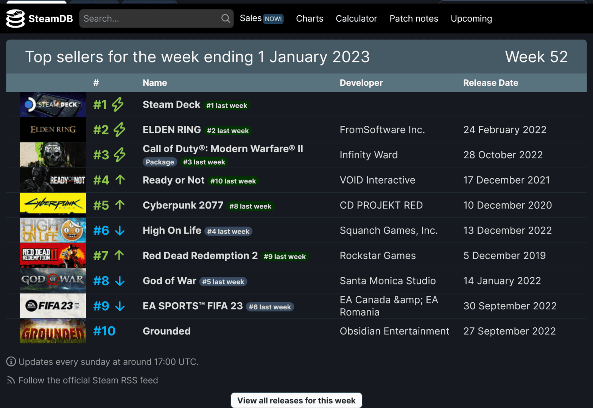Image resolution: width=593 pixels, height=408 pixels.
Task: Click VOID Interactive developer text
Action: point(377,180)
